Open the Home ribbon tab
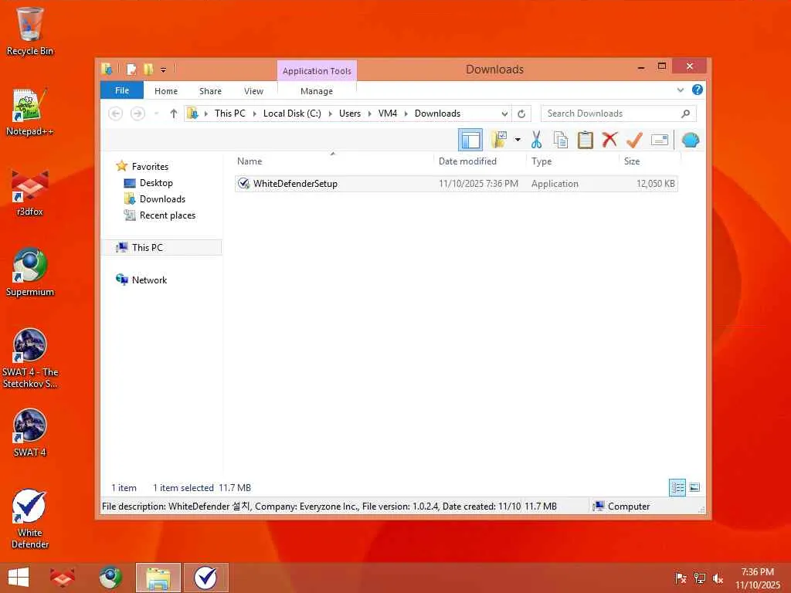The height and width of the screenshot is (593, 791). pyautogui.click(x=166, y=91)
